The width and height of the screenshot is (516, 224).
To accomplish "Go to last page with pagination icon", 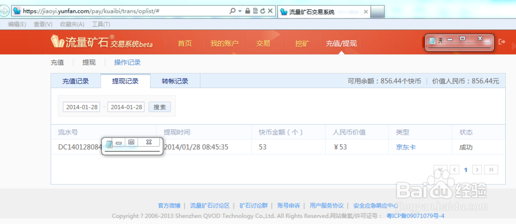I will point(491,169).
